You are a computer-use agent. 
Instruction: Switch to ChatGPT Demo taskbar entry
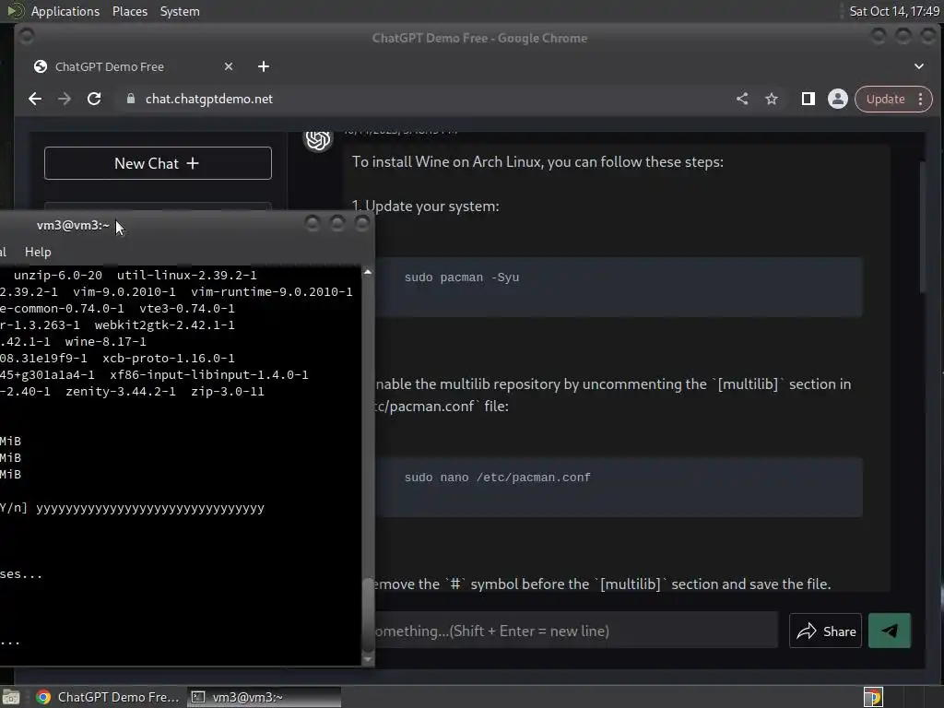pos(109,697)
